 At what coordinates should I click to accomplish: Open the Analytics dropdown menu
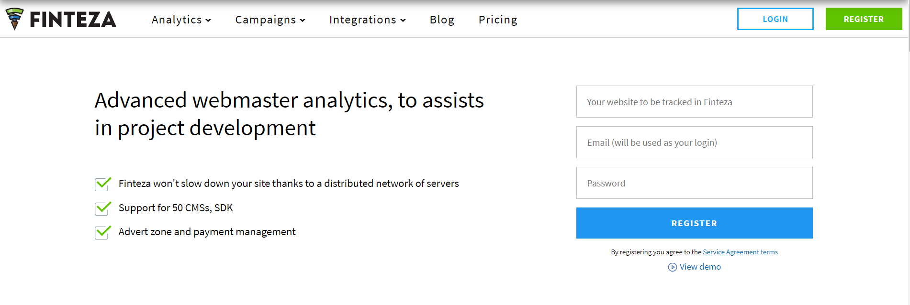click(x=181, y=20)
